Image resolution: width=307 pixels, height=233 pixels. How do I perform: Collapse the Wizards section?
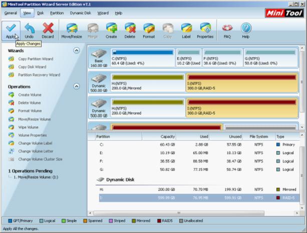pos(77,51)
